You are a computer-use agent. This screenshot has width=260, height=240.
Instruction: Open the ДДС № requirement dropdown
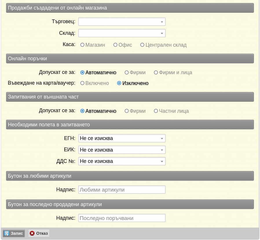(x=122, y=161)
